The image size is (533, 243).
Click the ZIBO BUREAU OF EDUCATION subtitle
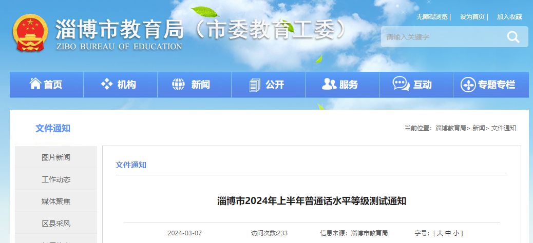click(x=119, y=47)
